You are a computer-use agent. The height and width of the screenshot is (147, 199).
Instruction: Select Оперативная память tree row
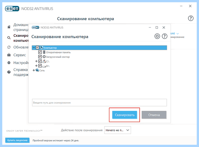pyautogui.click(x=58, y=52)
